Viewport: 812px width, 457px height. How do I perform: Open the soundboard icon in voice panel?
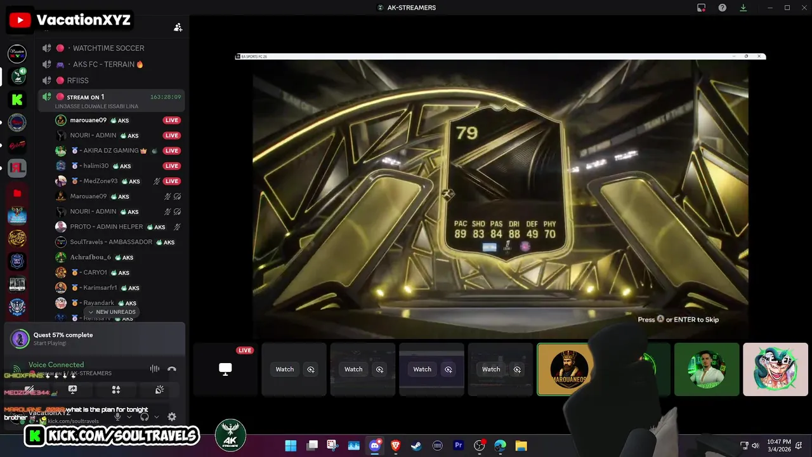[x=159, y=390]
